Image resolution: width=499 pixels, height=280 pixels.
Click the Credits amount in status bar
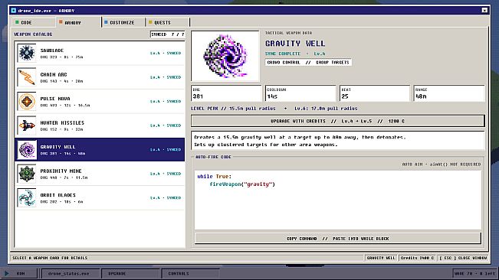pos(417,258)
